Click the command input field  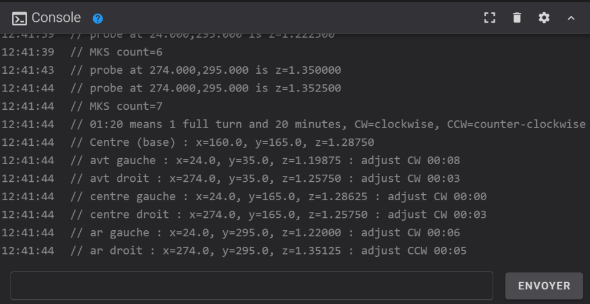point(251,286)
